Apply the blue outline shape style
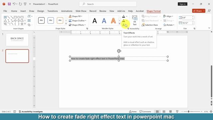Image resolution: width=213 pixels, height=120 pixels. pyautogui.click(x=51, y=20)
